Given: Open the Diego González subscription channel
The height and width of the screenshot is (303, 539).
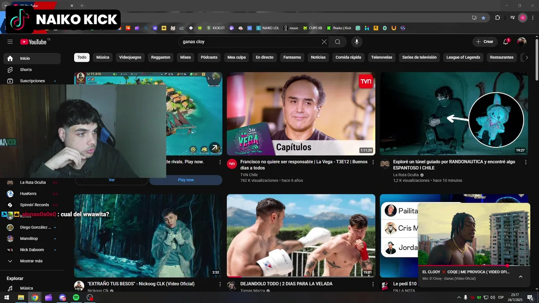Looking at the screenshot, I should [x=32, y=227].
